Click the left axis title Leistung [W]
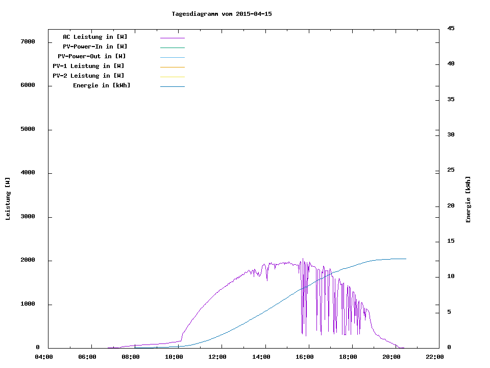This screenshot has height=368, width=490. (8, 199)
